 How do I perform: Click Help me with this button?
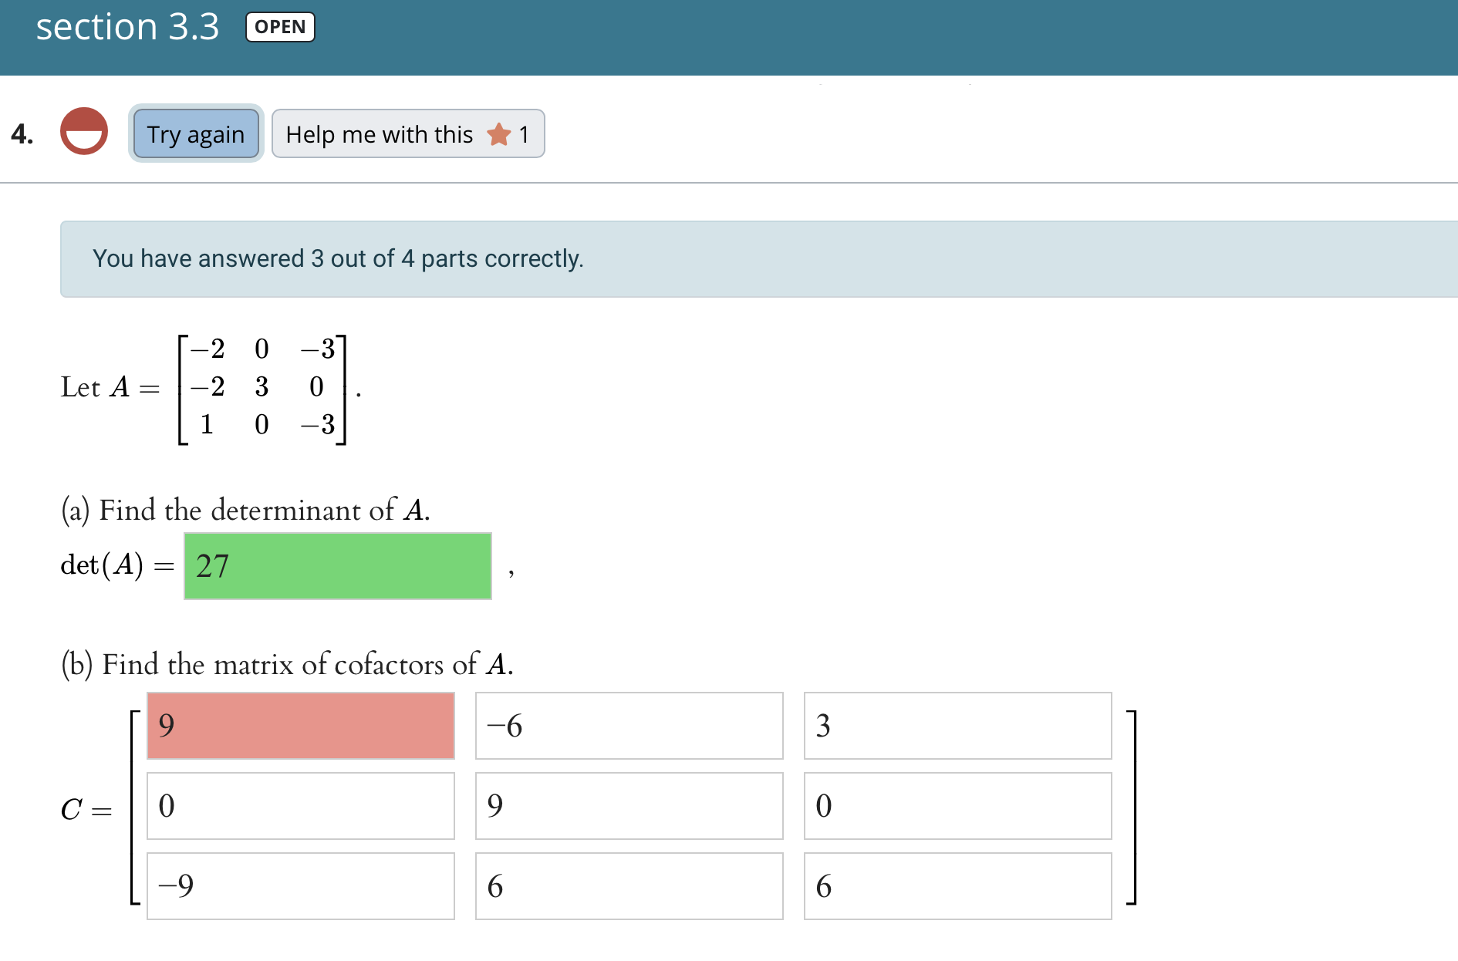click(408, 133)
